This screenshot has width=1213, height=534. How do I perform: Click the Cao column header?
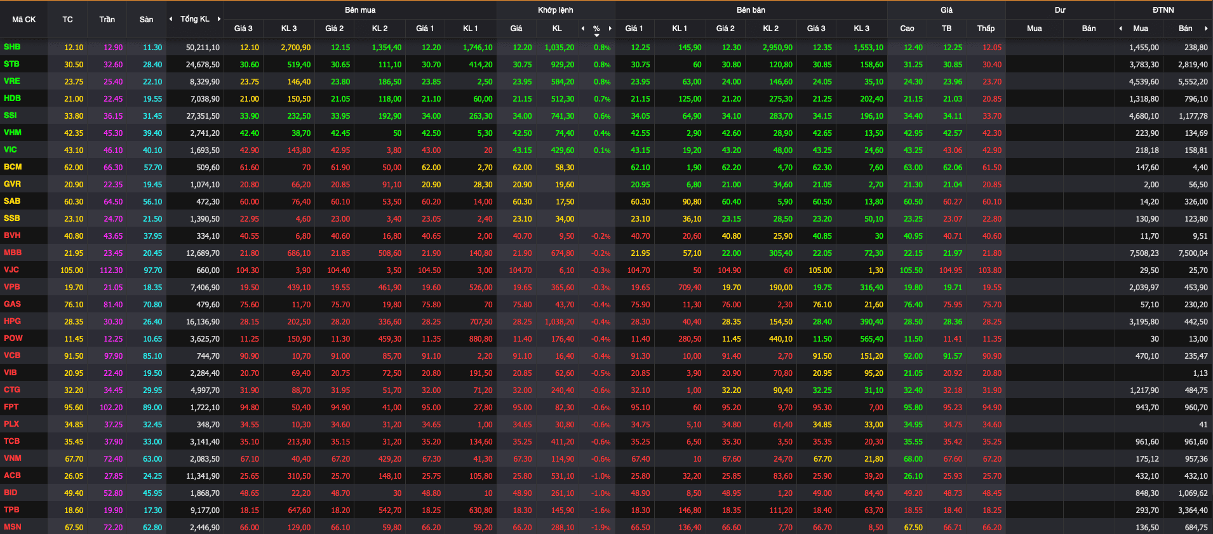(x=908, y=29)
